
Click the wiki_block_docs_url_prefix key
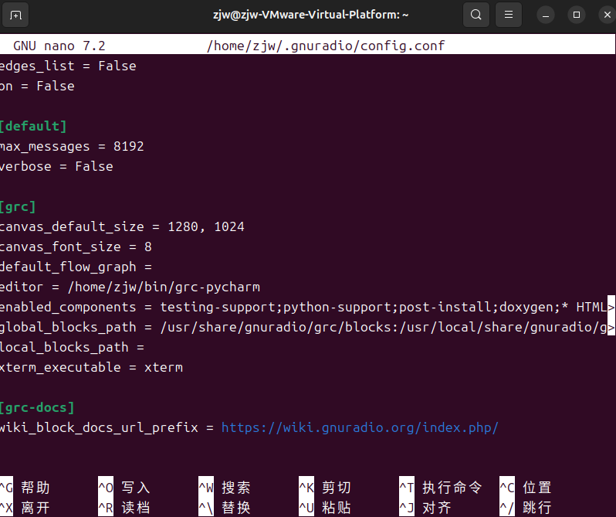point(99,428)
